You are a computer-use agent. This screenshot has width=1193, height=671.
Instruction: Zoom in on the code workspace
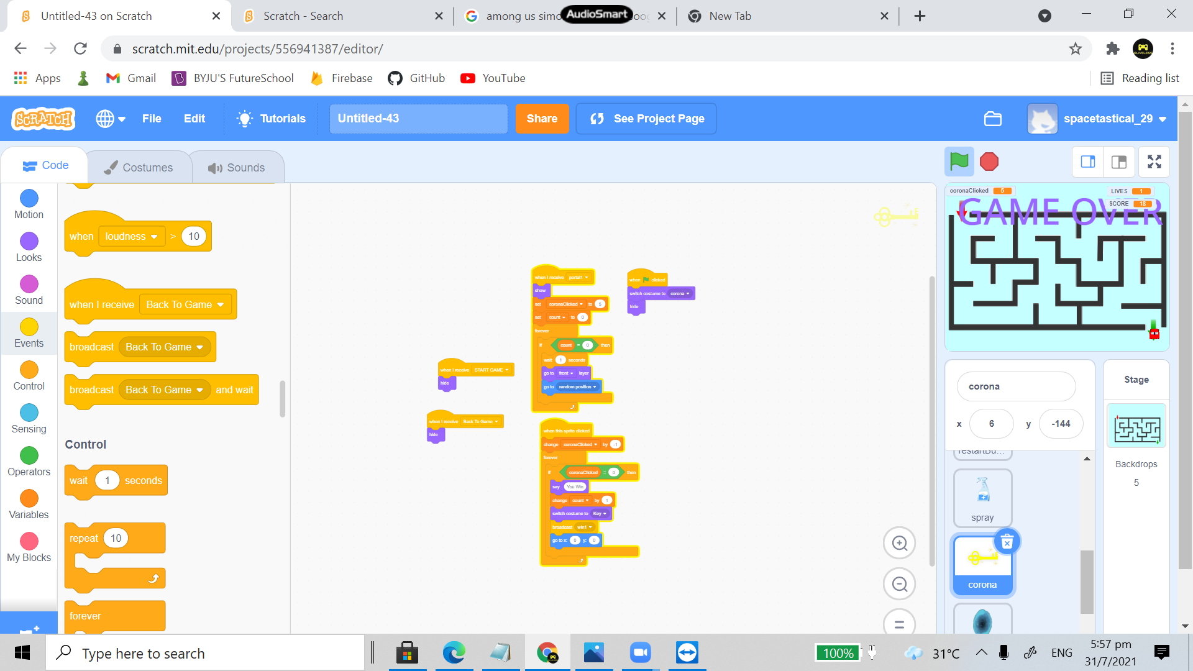pyautogui.click(x=899, y=543)
